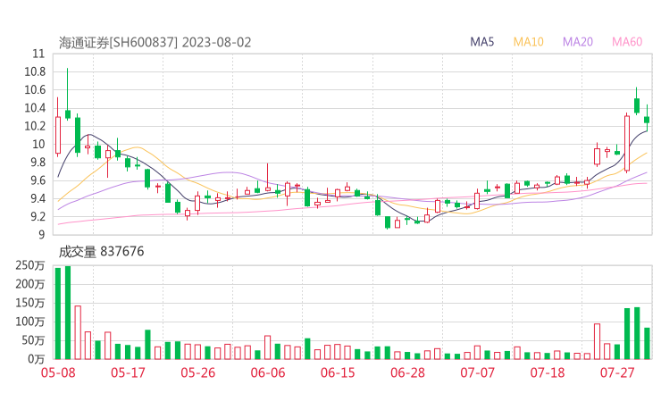Click the 250万 volume axis label
661x393 pixels.
[30, 265]
